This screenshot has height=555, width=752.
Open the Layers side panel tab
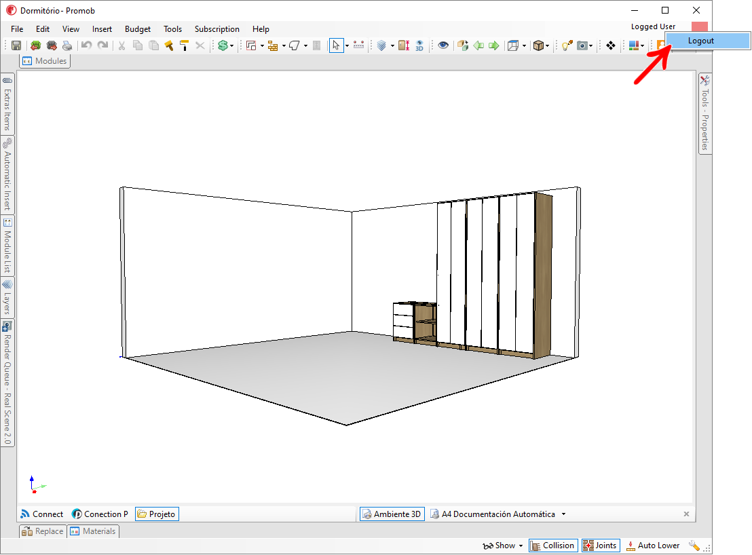click(x=7, y=298)
